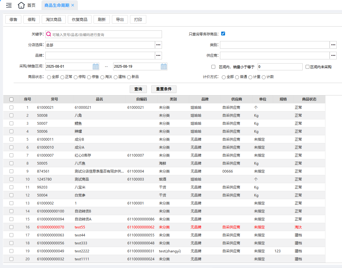Open 类别 browse ellipsis button
342x268 pixels.
[333, 45]
